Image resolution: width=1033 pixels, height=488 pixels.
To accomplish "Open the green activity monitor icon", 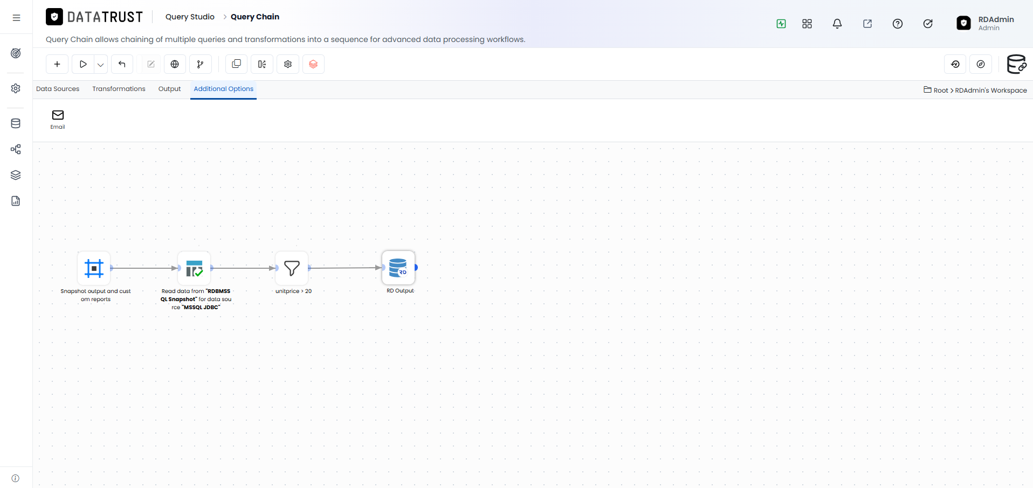I will 781,24.
